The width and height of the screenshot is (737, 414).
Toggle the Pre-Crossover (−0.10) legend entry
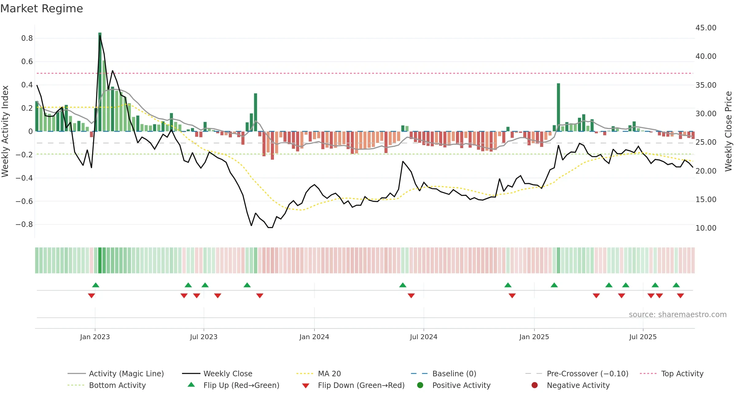(x=577, y=374)
